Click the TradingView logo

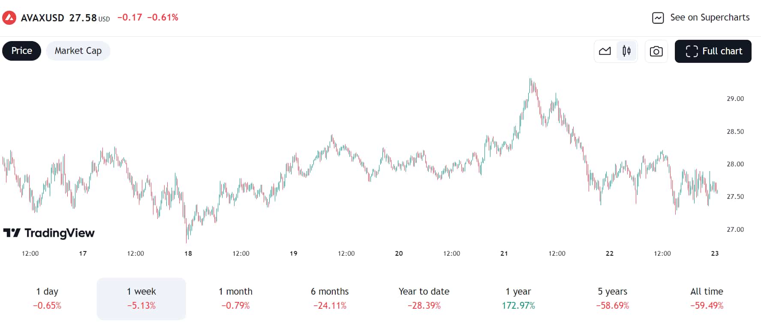click(49, 233)
